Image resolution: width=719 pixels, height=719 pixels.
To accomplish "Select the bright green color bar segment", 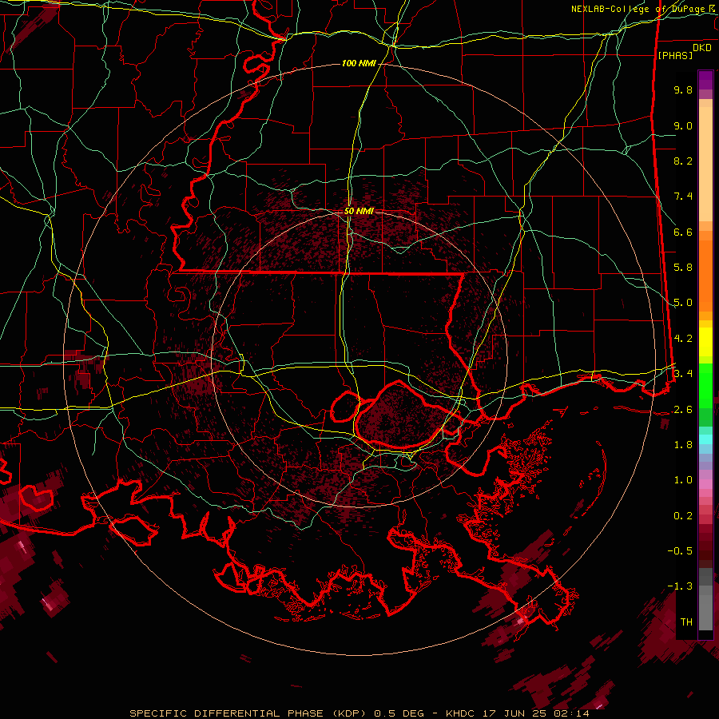I will (705, 385).
